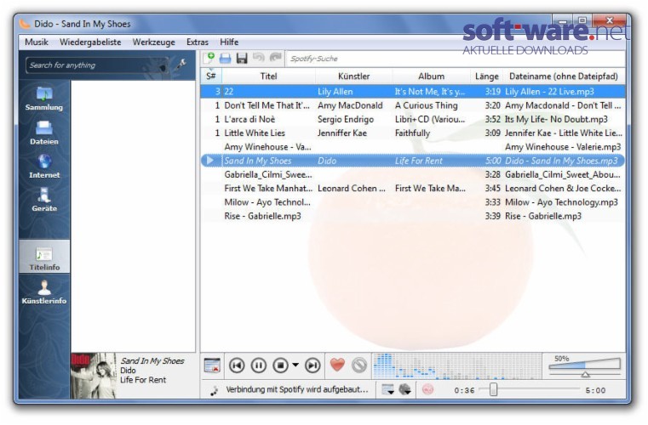Sort by Dateiname (ohne Dateipfad) column

tap(564, 76)
